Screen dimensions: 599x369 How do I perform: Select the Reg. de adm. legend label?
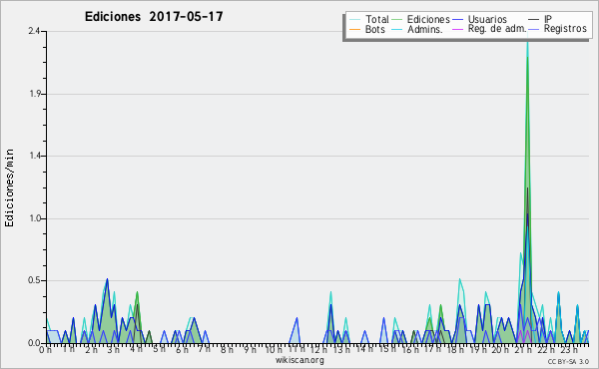497,29
